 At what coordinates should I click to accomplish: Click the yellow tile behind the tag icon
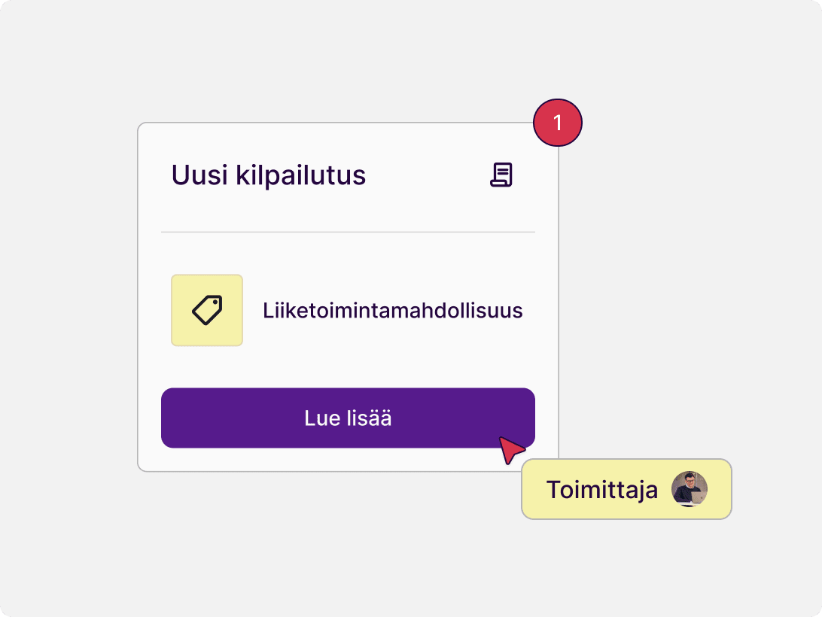click(x=207, y=310)
